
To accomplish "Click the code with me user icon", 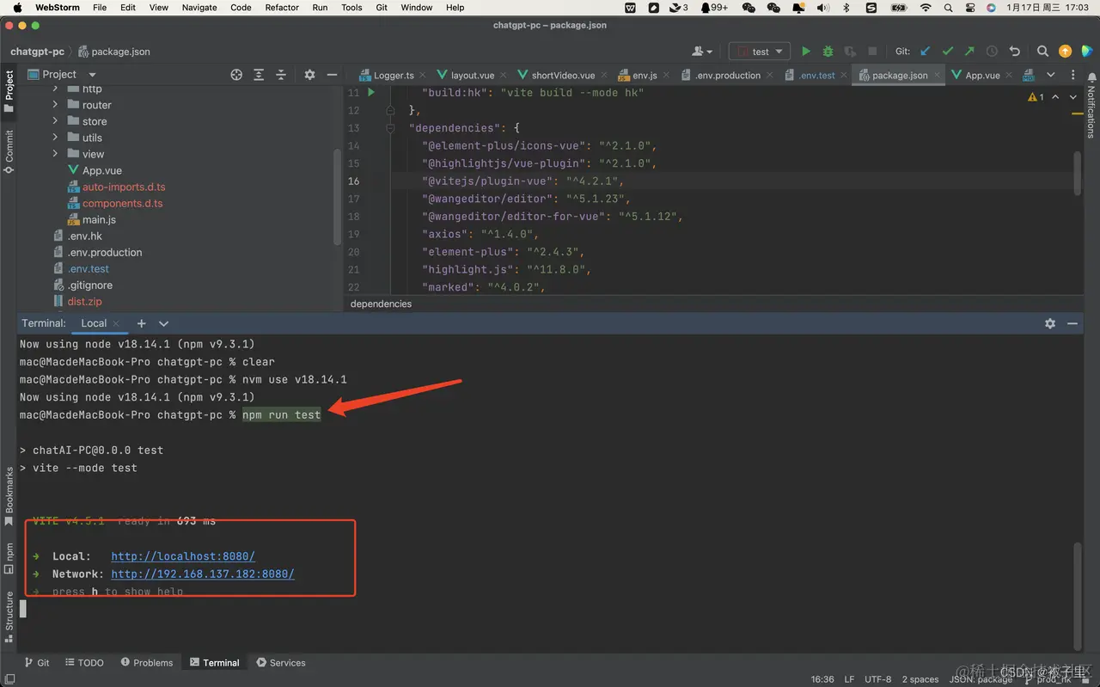I will (702, 52).
